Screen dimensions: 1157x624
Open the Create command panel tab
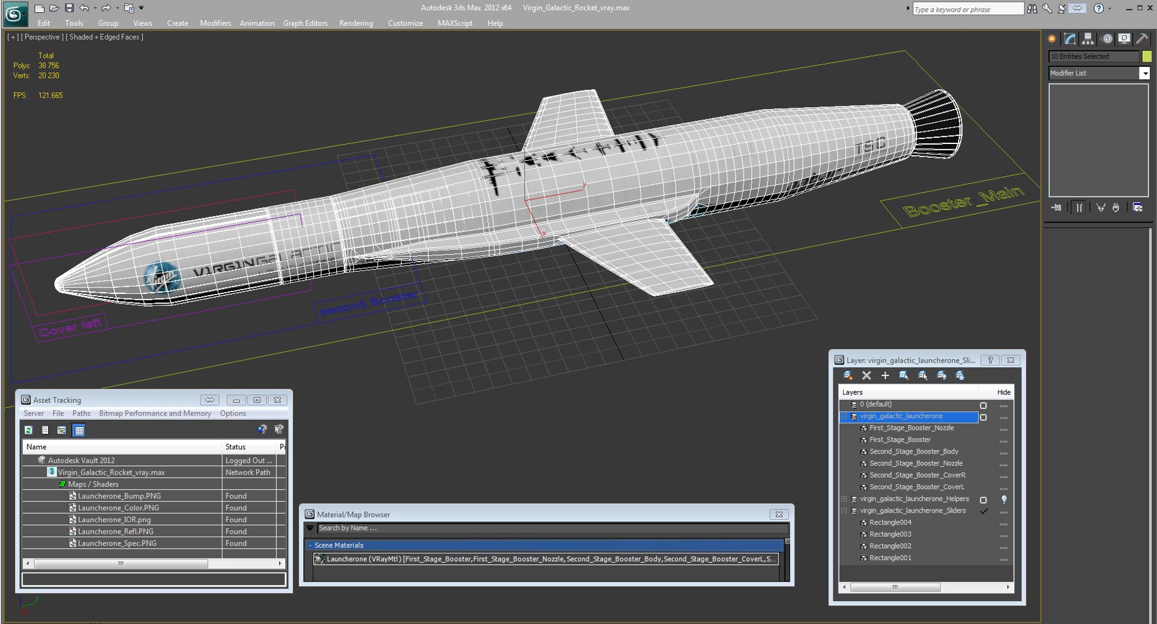coord(1052,39)
